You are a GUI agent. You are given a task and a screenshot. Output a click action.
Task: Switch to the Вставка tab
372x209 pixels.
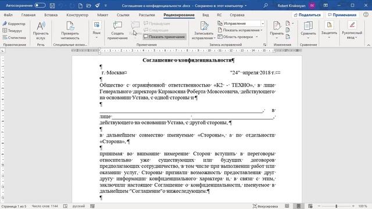point(51,15)
